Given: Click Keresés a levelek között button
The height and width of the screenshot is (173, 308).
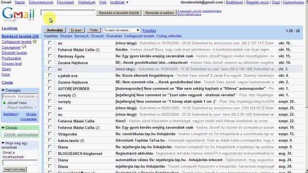Looking at the screenshot, I should pos(119,13).
